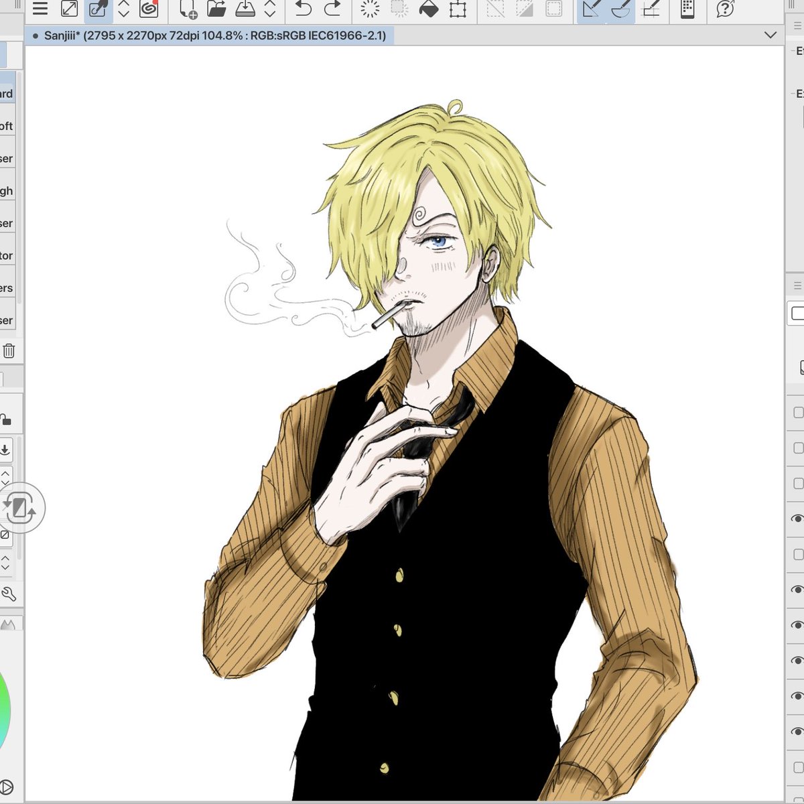Click the download arrow icon in the left panel

[5, 450]
